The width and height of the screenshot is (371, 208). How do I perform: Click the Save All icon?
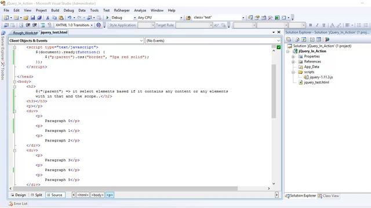[39, 18]
